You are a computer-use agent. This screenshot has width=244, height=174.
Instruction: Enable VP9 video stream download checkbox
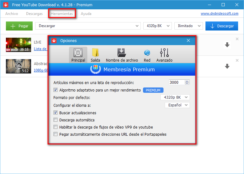coord(55,127)
